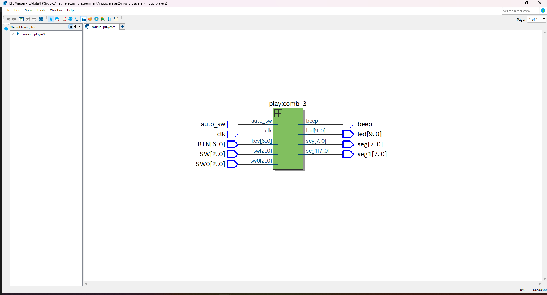Click the refresh view icon in toolbar
Screen dimensions: 547x295
point(21,19)
